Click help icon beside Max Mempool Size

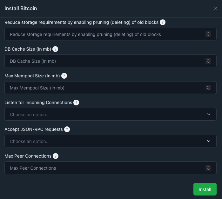[64, 76]
